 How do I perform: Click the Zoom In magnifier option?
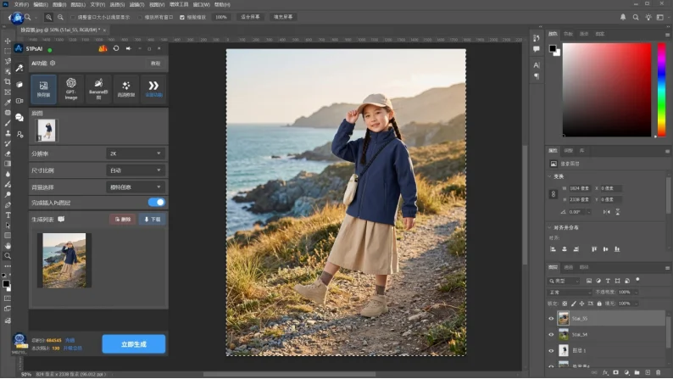pos(48,17)
